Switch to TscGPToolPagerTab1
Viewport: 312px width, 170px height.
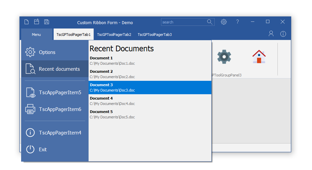click(73, 35)
